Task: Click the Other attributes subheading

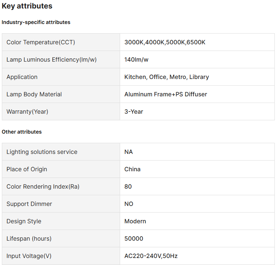Action: (x=22, y=132)
